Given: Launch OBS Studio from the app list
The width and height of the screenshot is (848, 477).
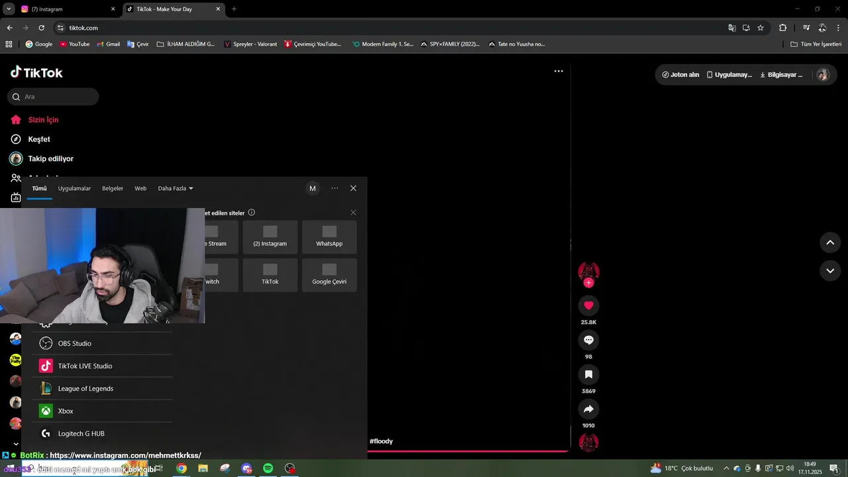Looking at the screenshot, I should click(102, 344).
